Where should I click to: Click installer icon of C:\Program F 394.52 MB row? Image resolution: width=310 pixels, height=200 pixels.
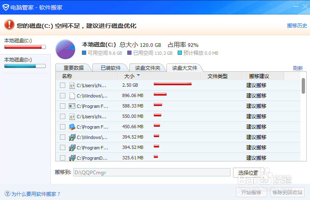coord(72,148)
